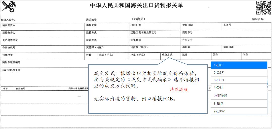The image size is (272, 129).
Task: Click the 境内发货人 field
Action: click(43, 27)
